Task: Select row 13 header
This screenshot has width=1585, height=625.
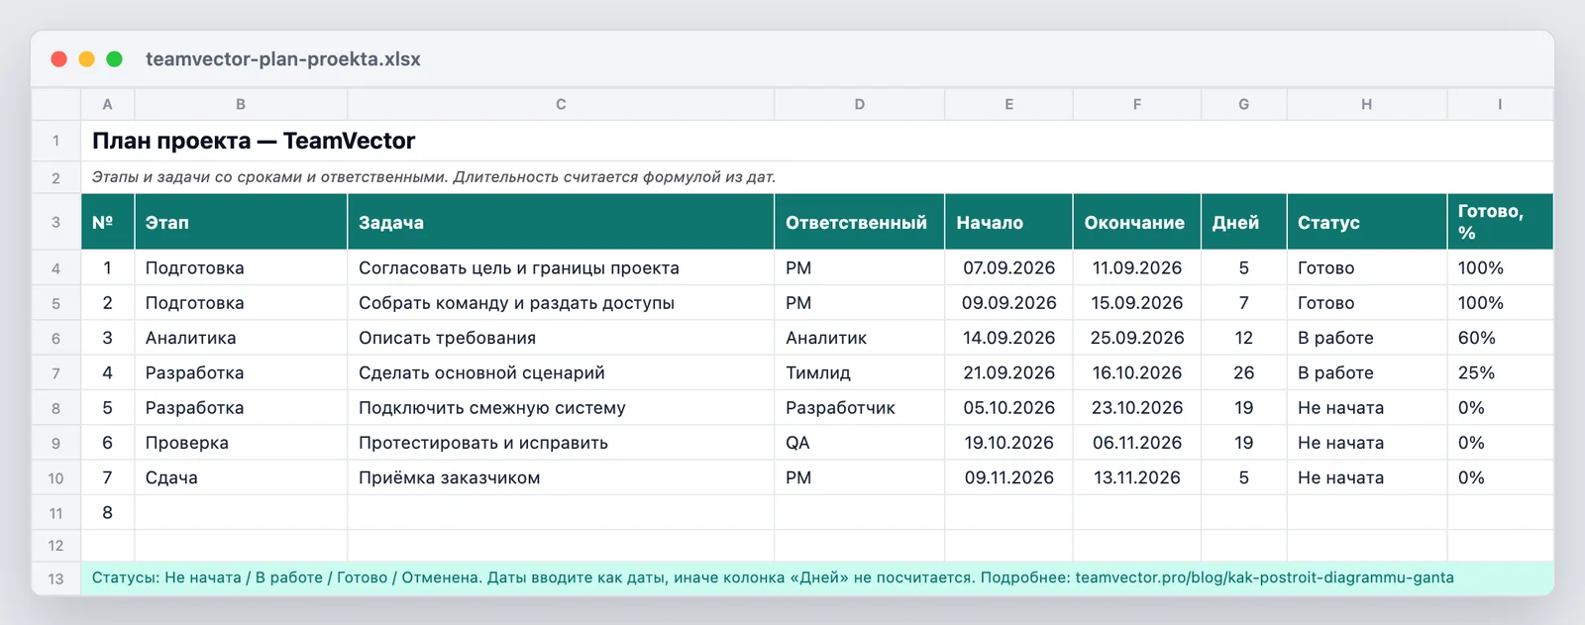Action: coord(56,578)
